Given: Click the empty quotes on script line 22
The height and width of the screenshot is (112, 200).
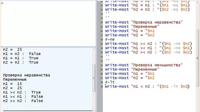Looking at the screenshot, I should pyautogui.click(x=107, y=13).
